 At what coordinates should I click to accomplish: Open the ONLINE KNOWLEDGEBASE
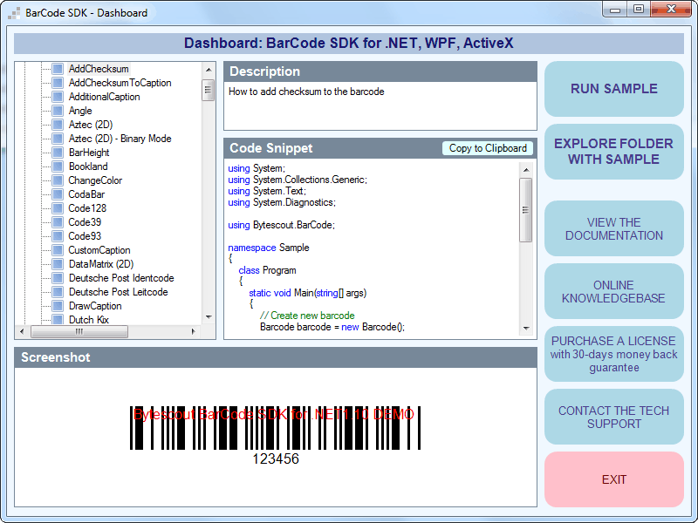[613, 291]
